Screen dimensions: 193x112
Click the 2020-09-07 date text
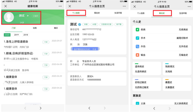pyautogui.click(x=57, y=41)
